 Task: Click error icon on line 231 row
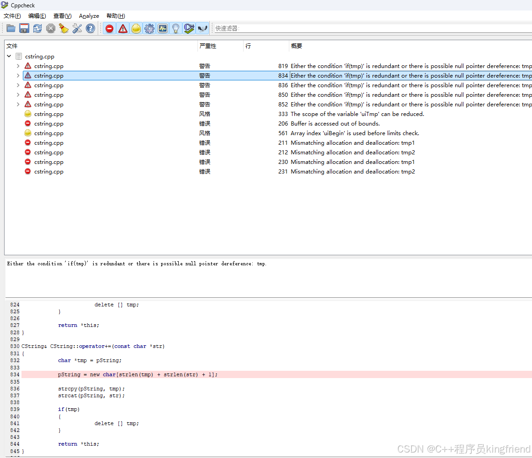(28, 172)
